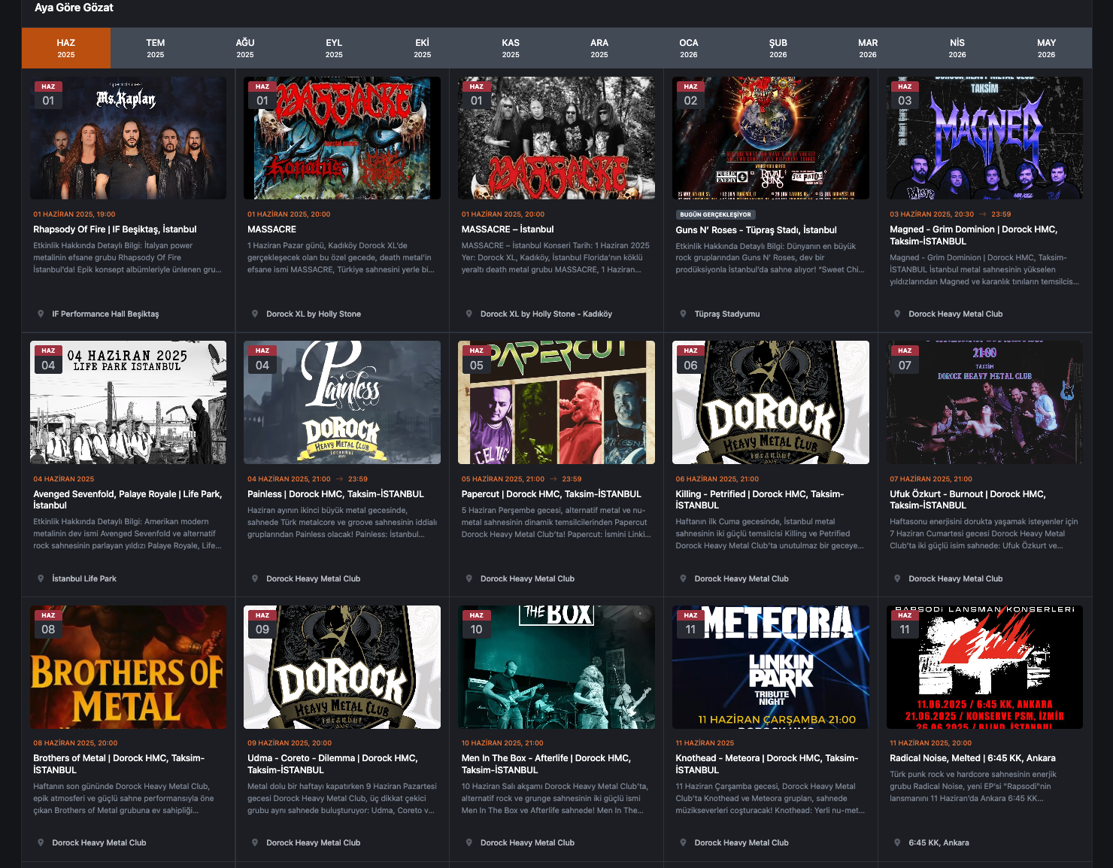Click the date text 01 HAZİRAN 2025, 19:00
This screenshot has width=1113, height=868.
[74, 214]
